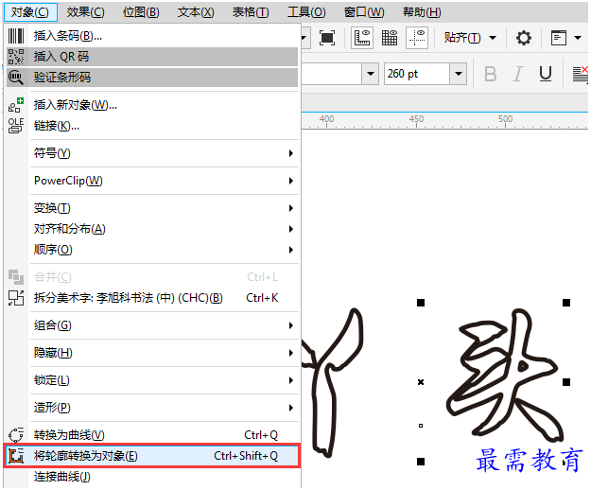The height and width of the screenshot is (490, 591).
Task: Open the 工具(O) menu
Action: 306,12
